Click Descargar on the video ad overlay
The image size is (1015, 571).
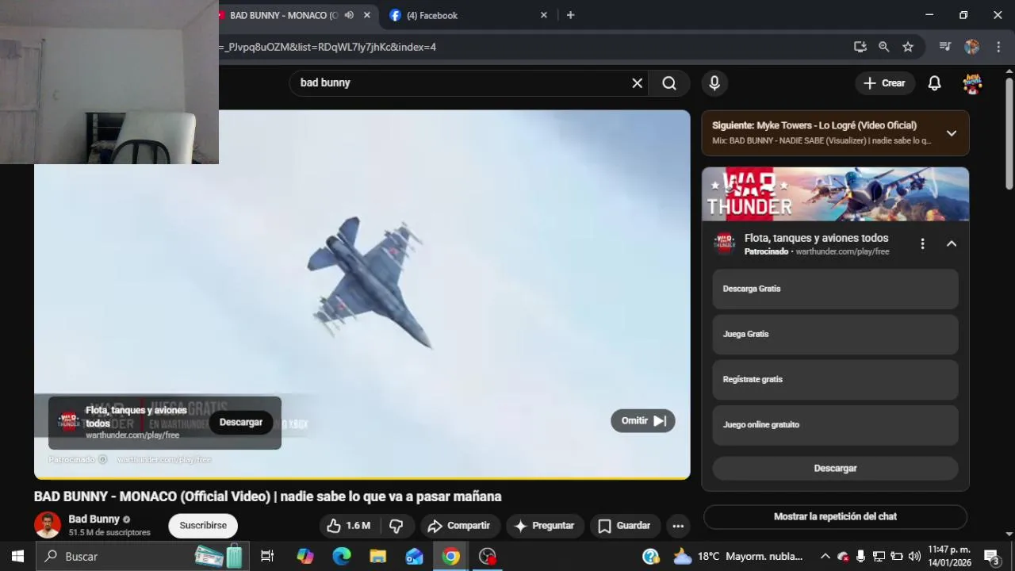pyautogui.click(x=240, y=423)
